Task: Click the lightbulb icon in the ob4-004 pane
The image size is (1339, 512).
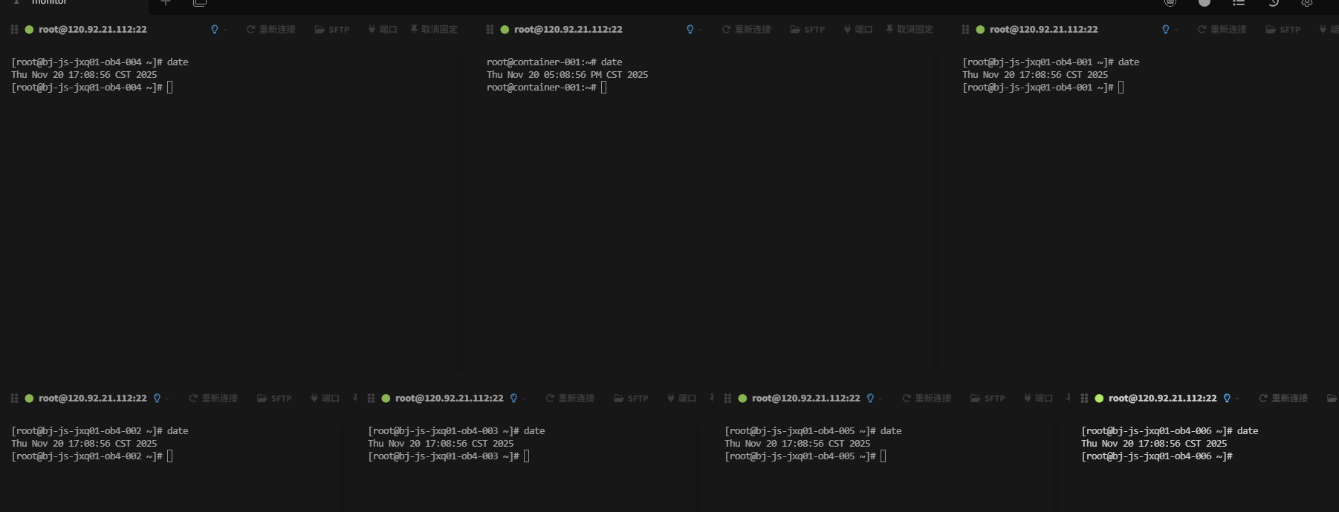Action: point(215,30)
